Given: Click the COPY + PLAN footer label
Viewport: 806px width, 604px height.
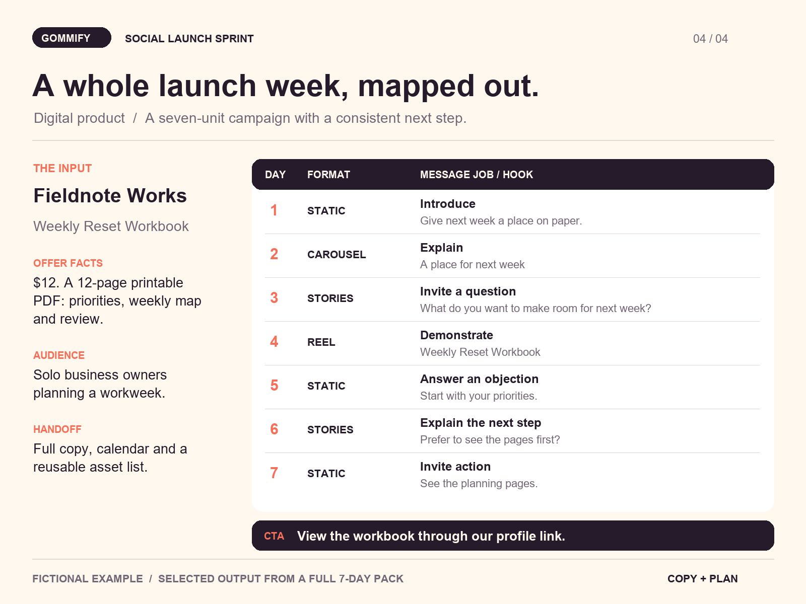Looking at the screenshot, I should [x=703, y=579].
